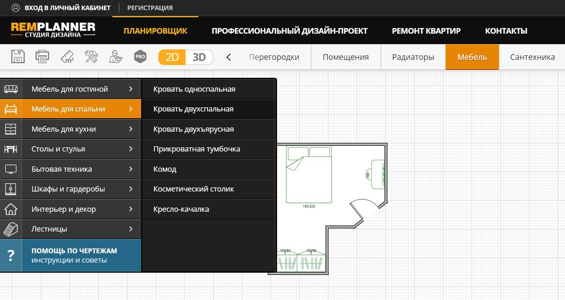The height and width of the screenshot is (300, 565).
Task: Switch to 3D view mode
Action: [x=199, y=57]
